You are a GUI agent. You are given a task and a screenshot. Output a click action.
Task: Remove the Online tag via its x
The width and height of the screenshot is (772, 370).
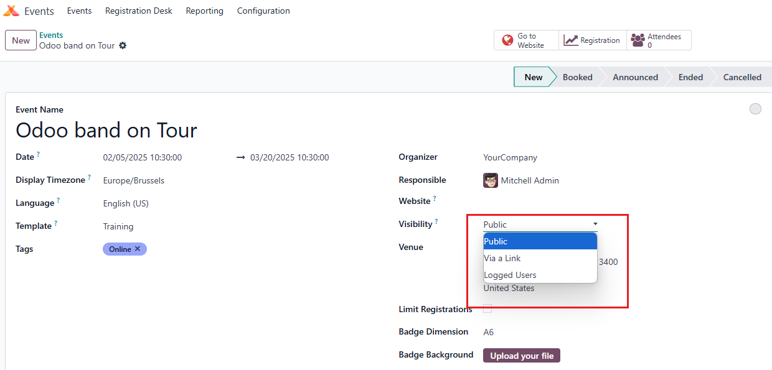(x=138, y=249)
